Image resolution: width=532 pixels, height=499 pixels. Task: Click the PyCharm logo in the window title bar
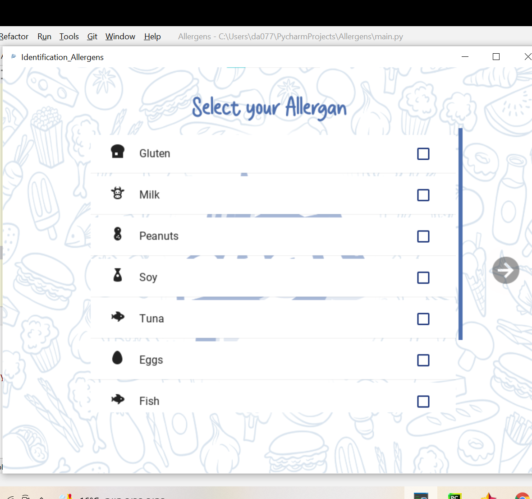[13, 57]
